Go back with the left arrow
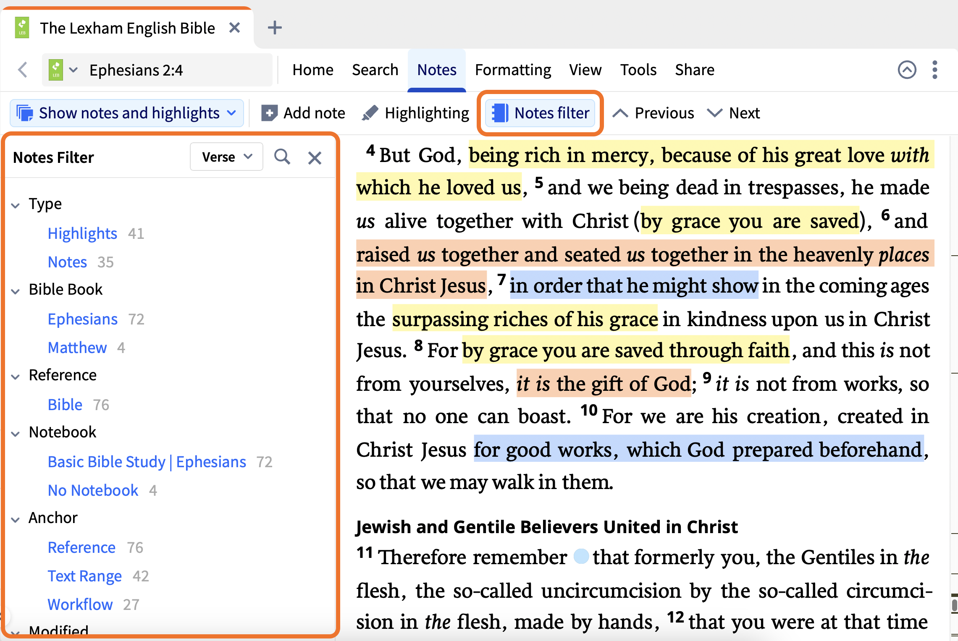The image size is (958, 641). pos(23,70)
